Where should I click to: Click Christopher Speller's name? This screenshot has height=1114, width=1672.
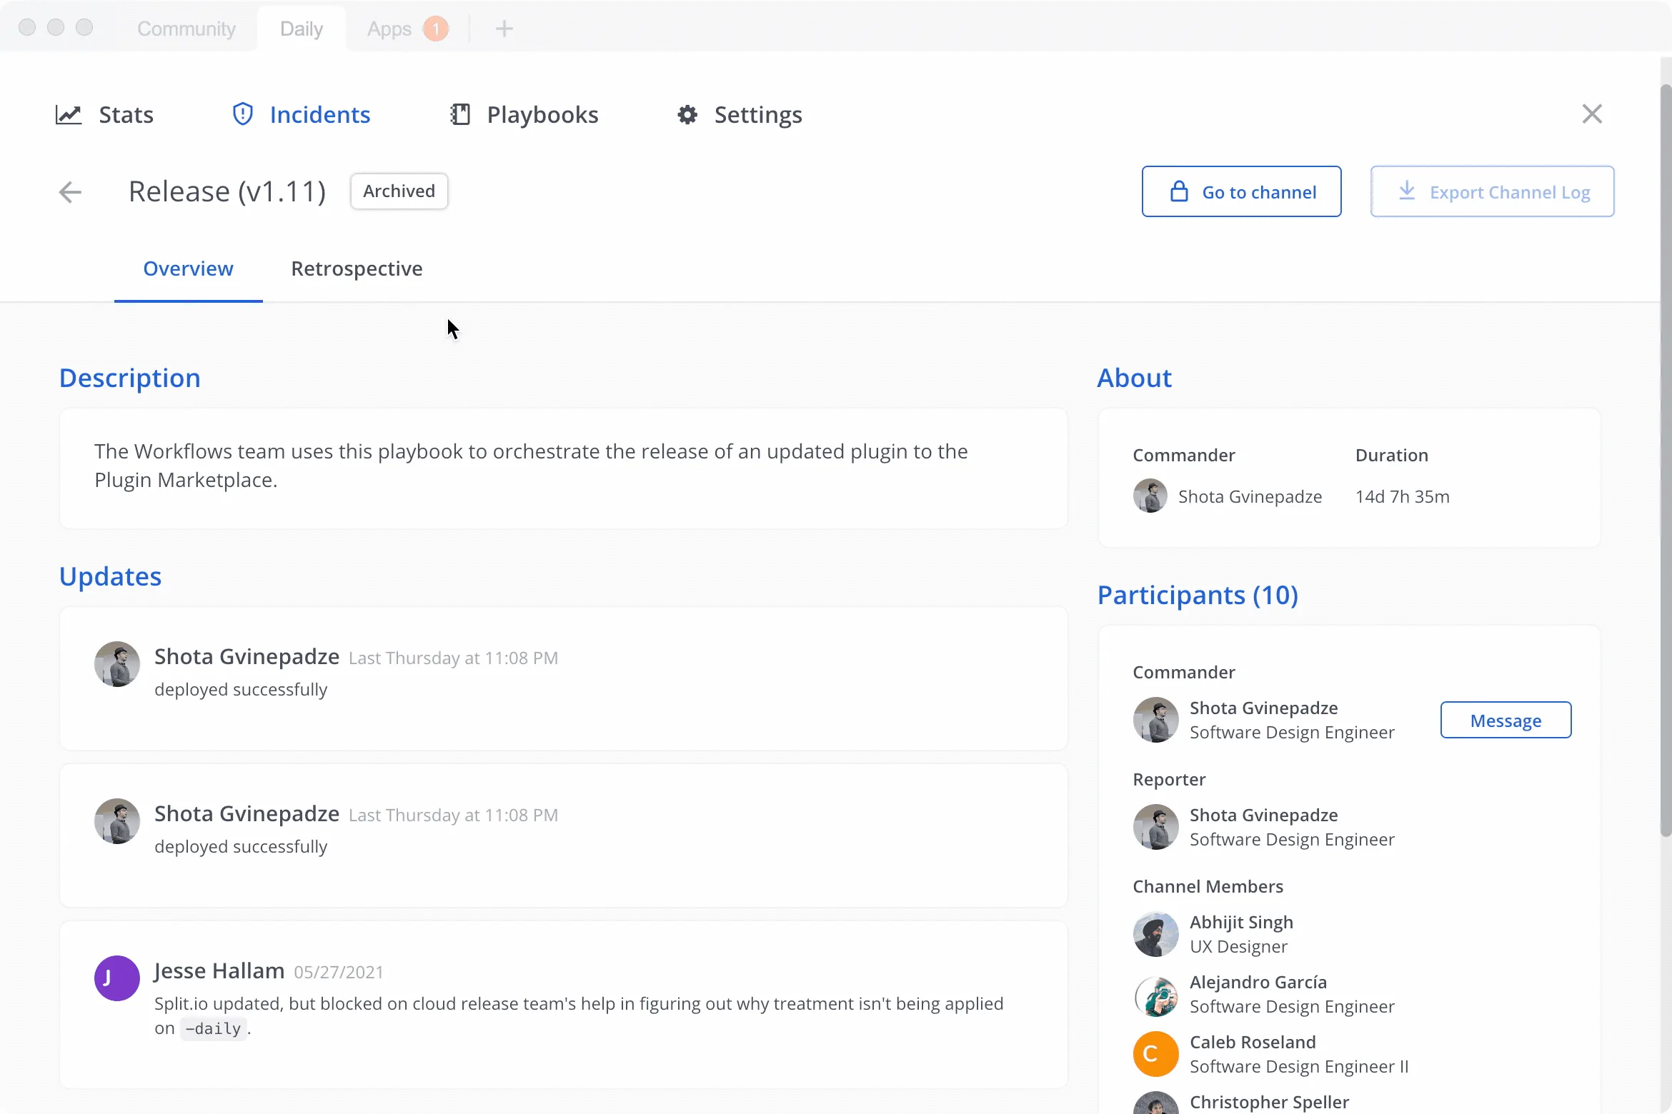point(1269,1102)
